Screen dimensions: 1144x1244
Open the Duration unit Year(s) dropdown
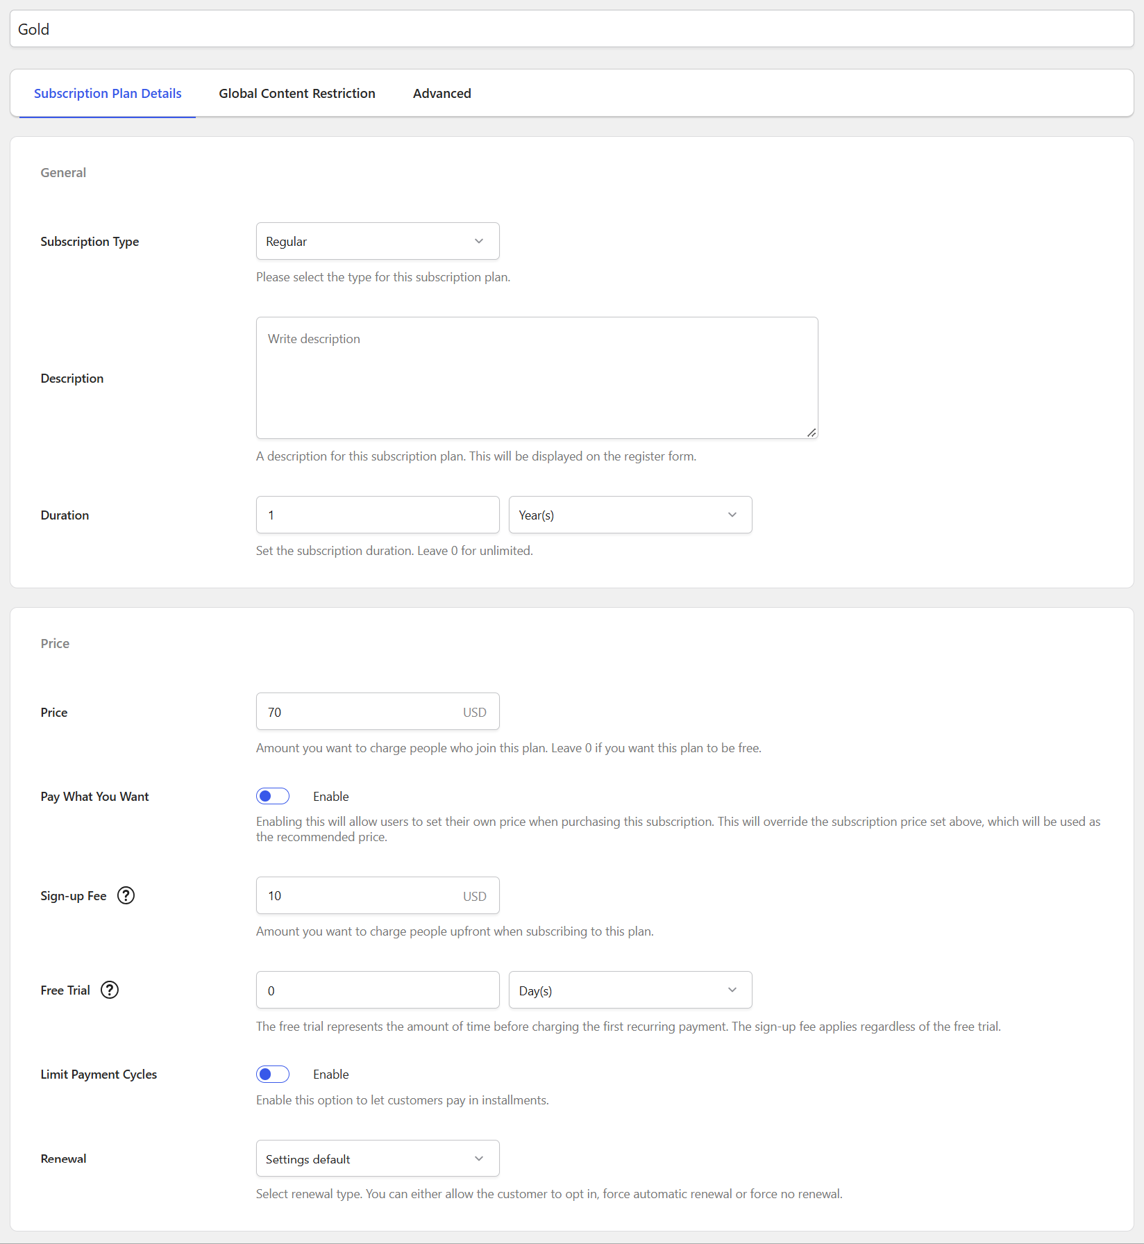coord(630,515)
